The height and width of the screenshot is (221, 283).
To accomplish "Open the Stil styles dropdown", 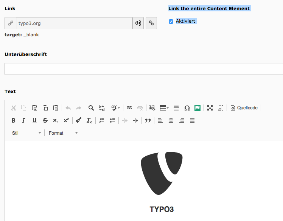I will pyautogui.click(x=26, y=133).
